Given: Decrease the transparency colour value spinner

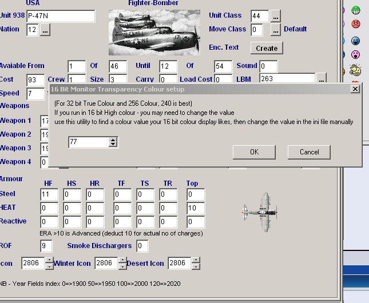Looking at the screenshot, I should coord(113,145).
